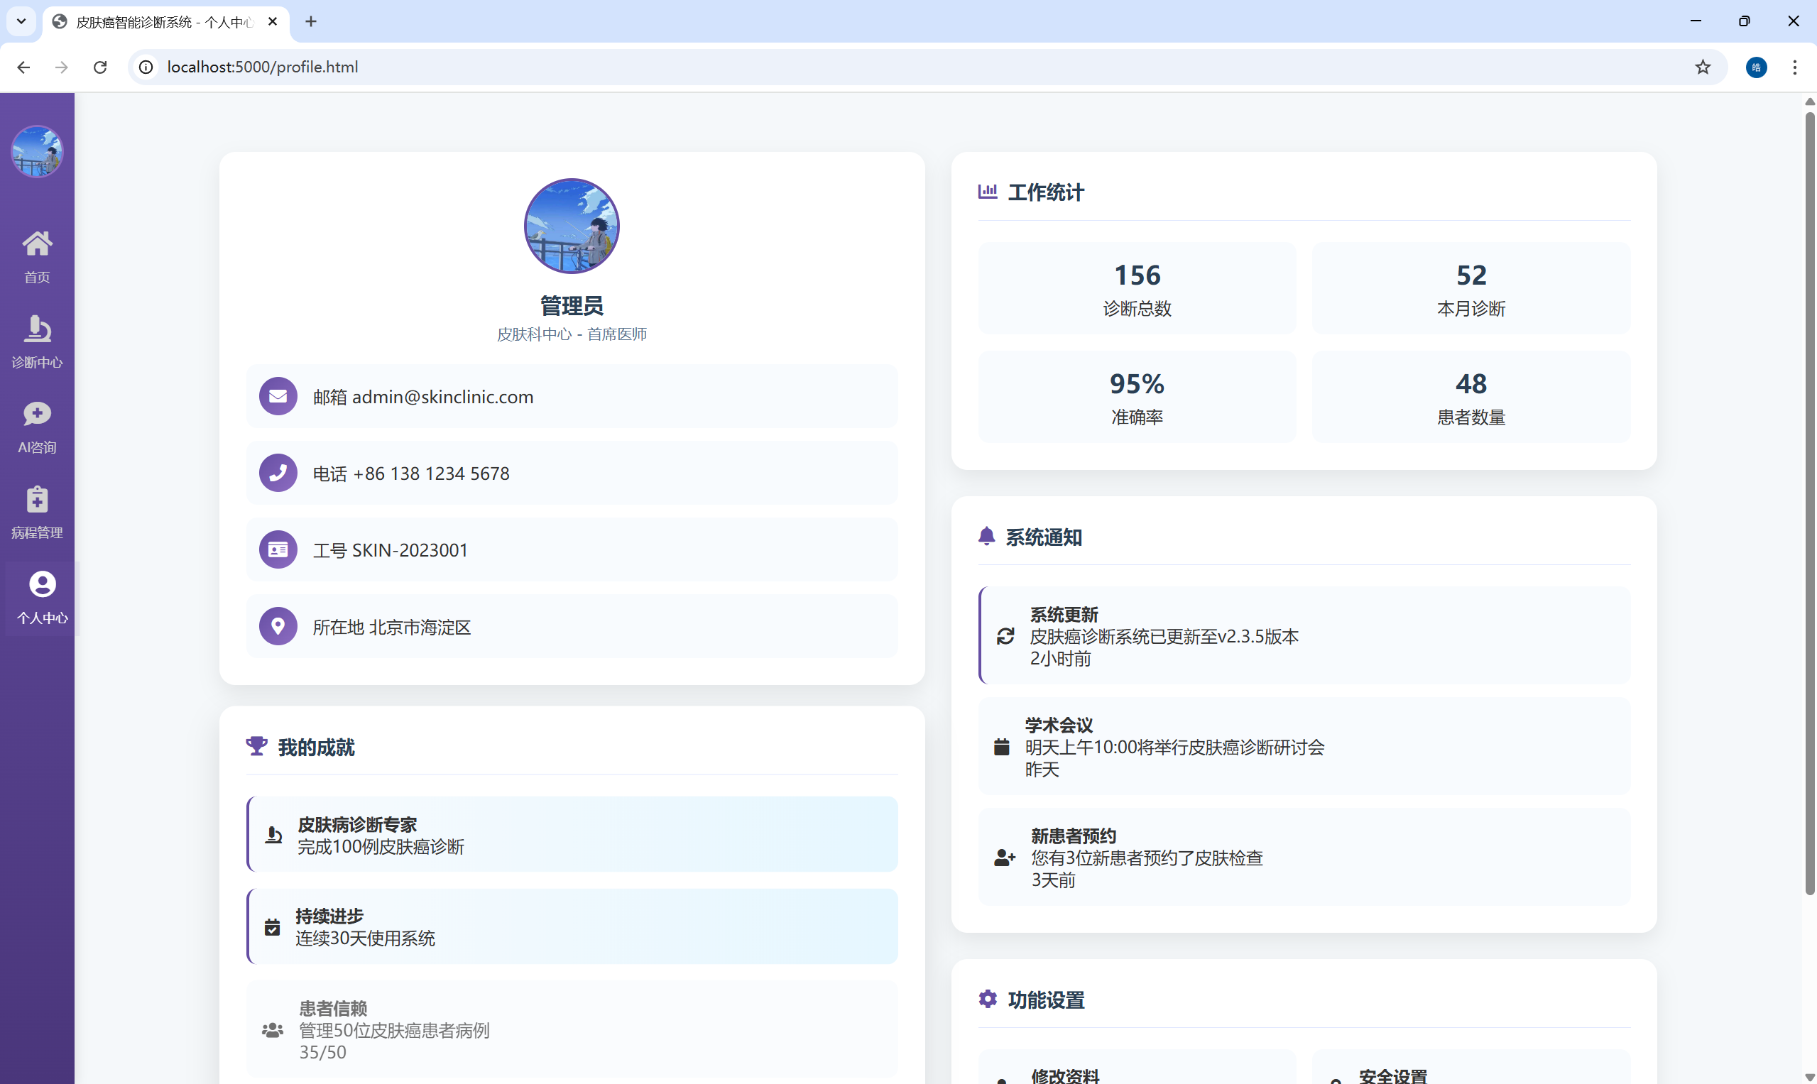The image size is (1817, 1084).
Task: Open the Chrome three-dot menu
Action: point(1794,67)
